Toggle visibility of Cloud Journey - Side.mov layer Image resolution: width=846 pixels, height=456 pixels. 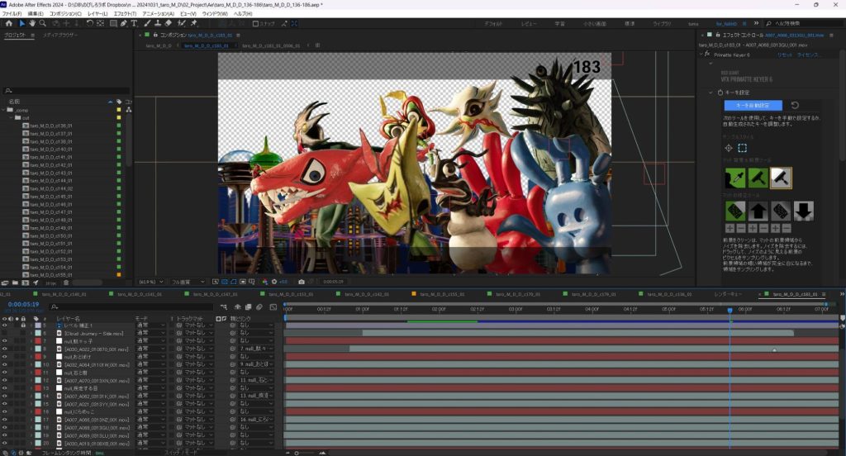(4, 334)
